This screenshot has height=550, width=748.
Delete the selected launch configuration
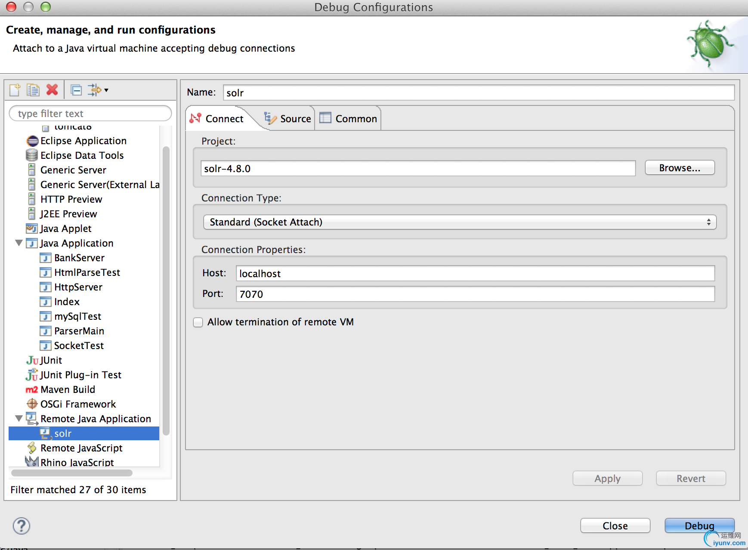pos(52,90)
